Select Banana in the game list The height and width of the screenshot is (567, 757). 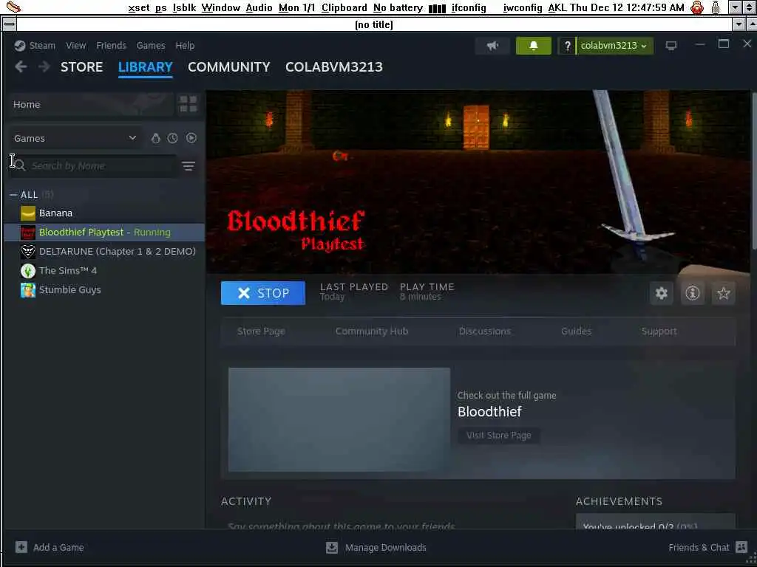coord(103,213)
